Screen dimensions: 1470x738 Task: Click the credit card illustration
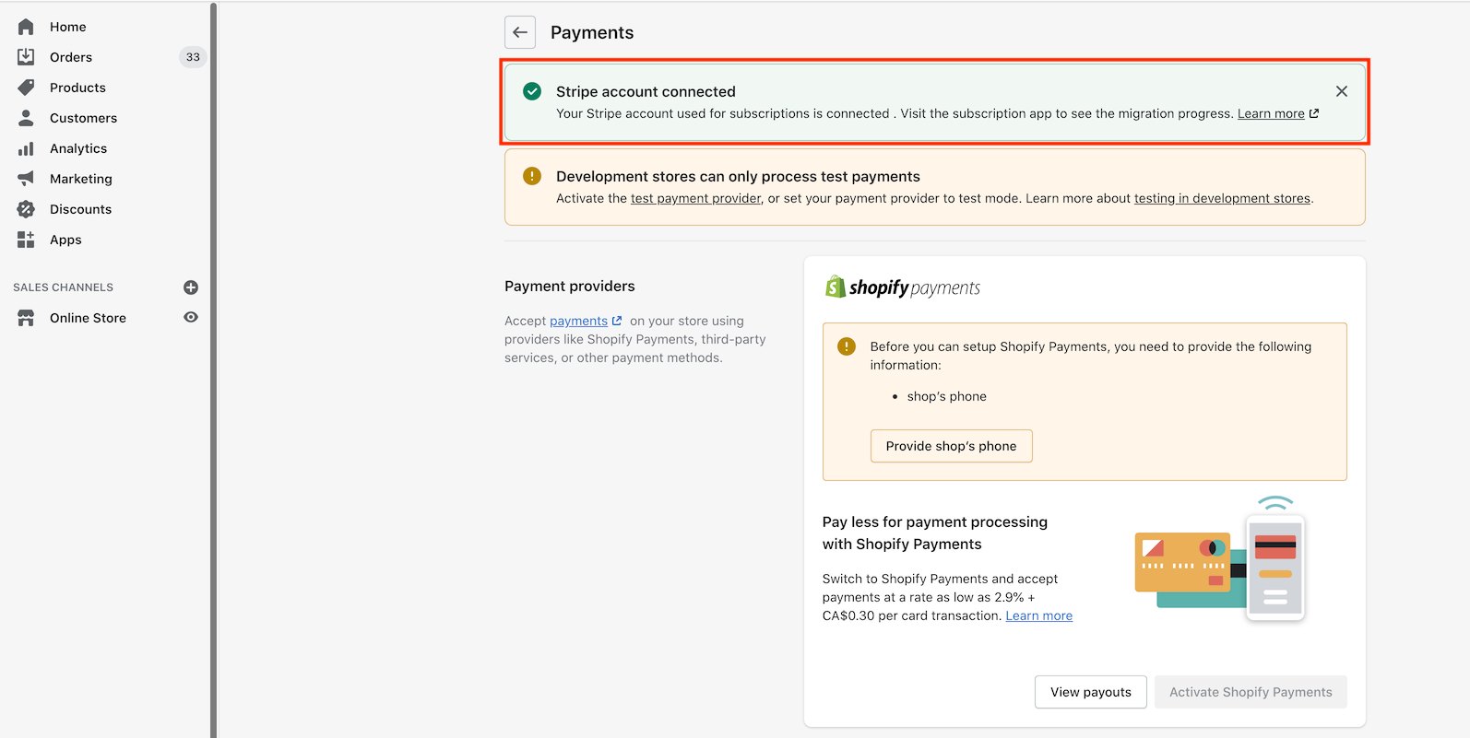tap(1219, 559)
